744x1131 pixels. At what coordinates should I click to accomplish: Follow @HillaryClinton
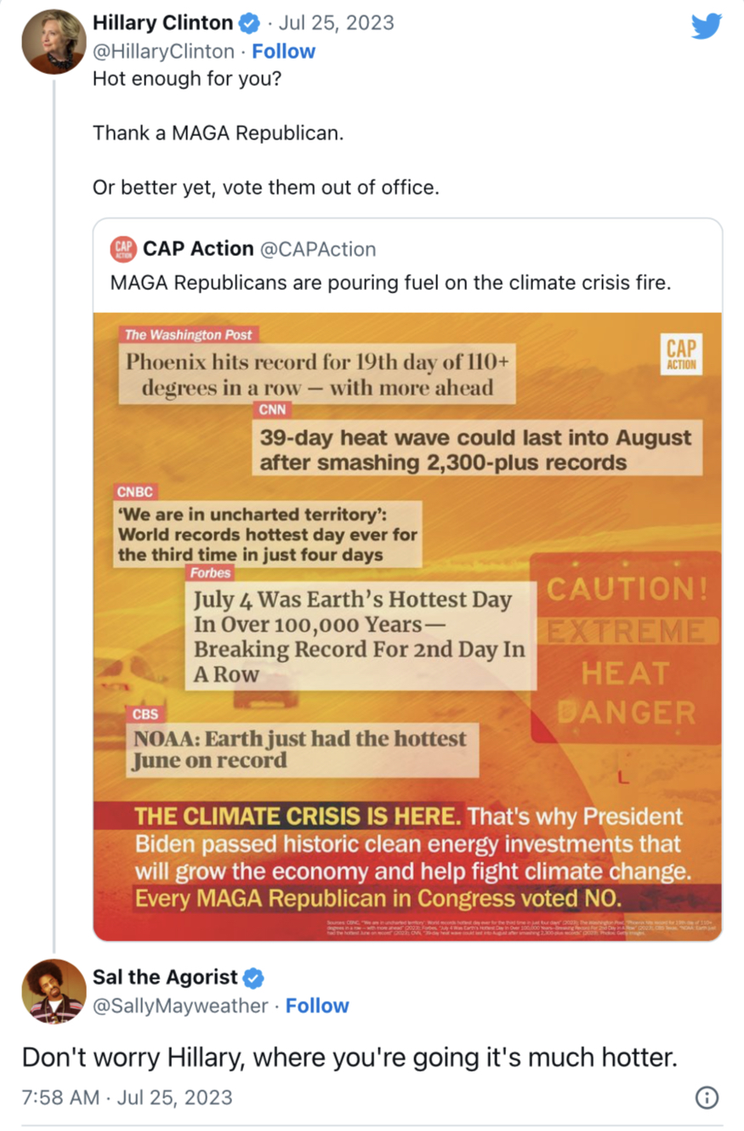(283, 51)
